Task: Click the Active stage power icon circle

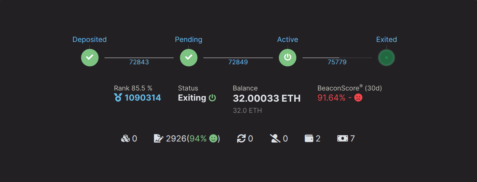Action: coord(288,57)
